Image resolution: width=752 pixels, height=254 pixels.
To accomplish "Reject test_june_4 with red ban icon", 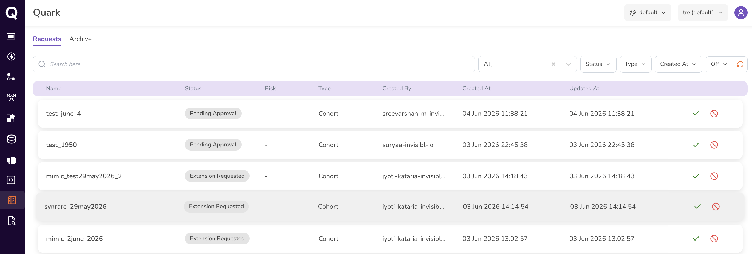I will coord(714,114).
